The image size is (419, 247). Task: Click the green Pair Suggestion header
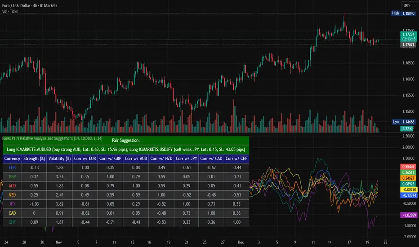coord(126,141)
